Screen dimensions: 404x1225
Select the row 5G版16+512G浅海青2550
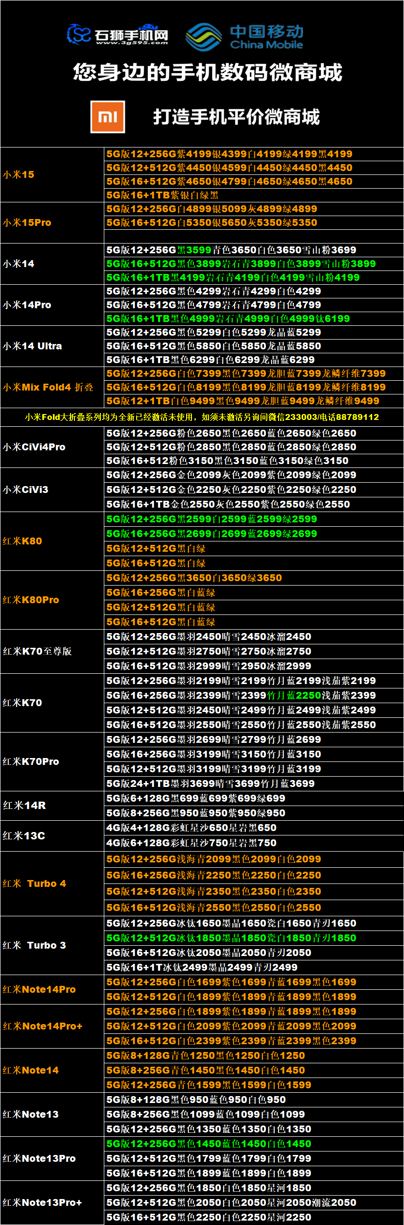(254, 907)
